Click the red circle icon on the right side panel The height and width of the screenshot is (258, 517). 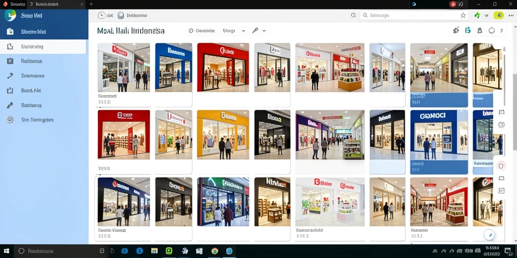click(x=501, y=166)
